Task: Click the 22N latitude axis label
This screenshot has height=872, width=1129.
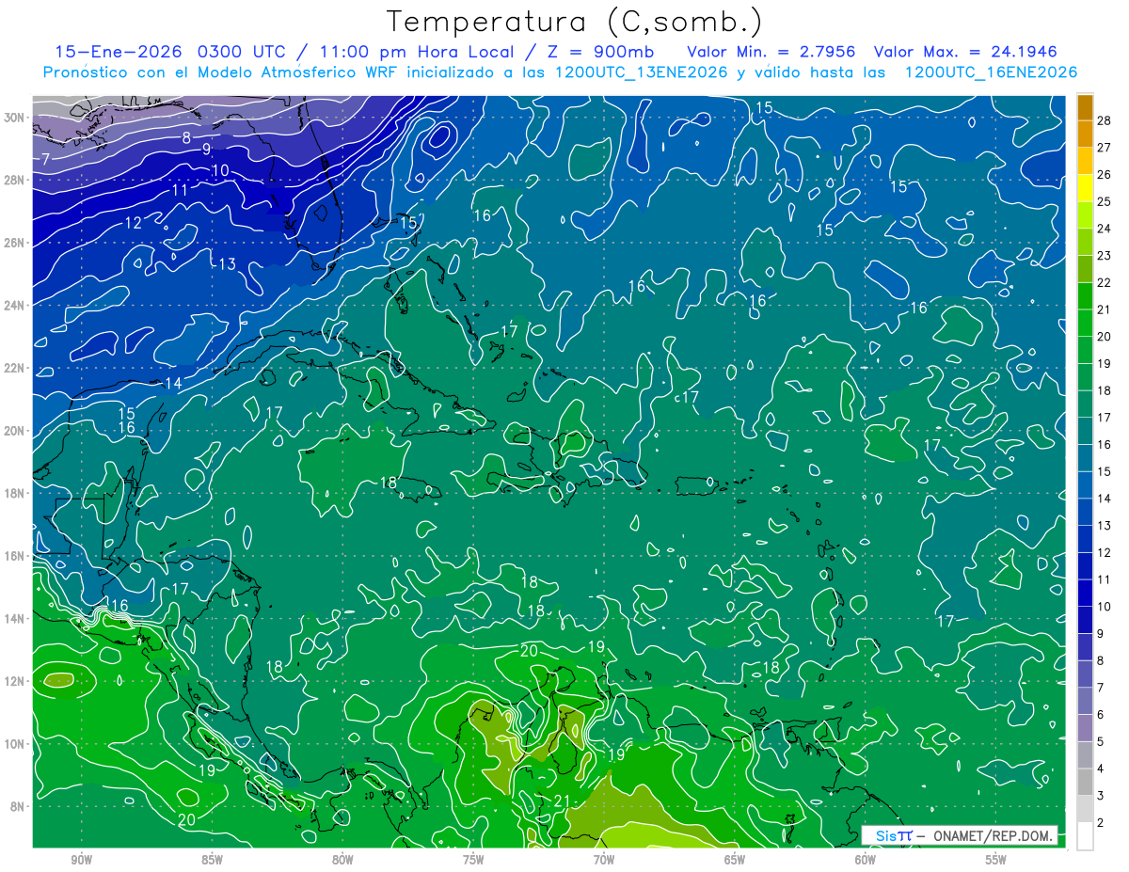Action: pyautogui.click(x=16, y=368)
